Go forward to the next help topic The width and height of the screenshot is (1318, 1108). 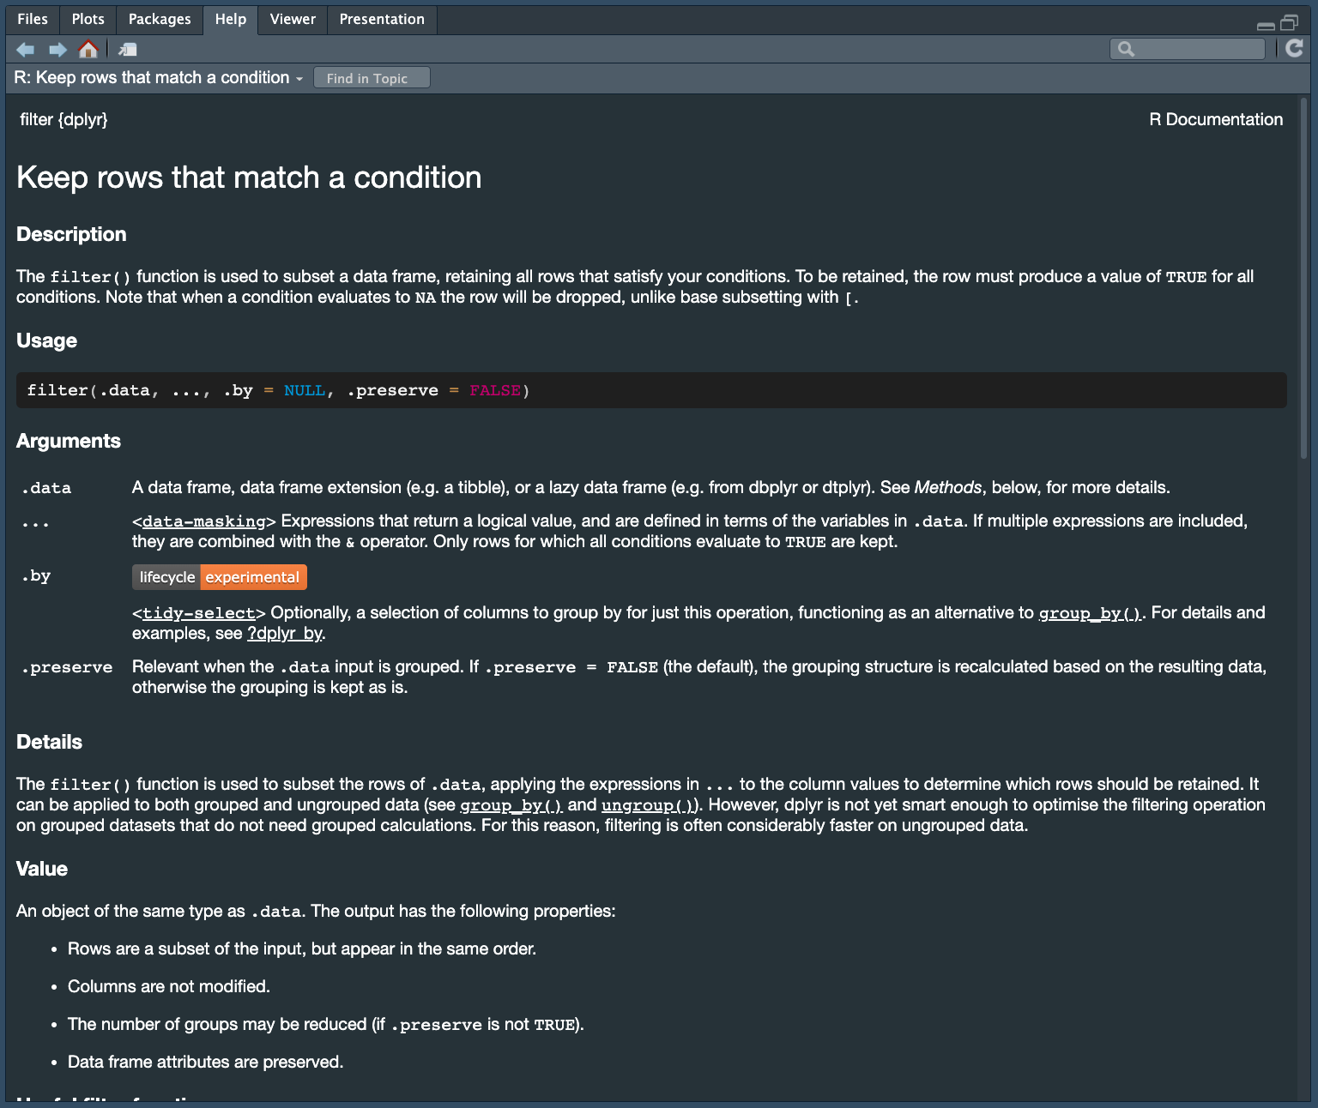(57, 50)
